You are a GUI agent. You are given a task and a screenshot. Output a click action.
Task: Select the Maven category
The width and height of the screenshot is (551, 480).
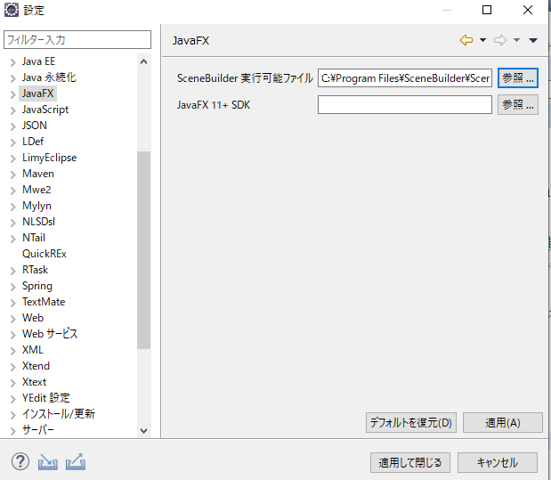tap(38, 174)
